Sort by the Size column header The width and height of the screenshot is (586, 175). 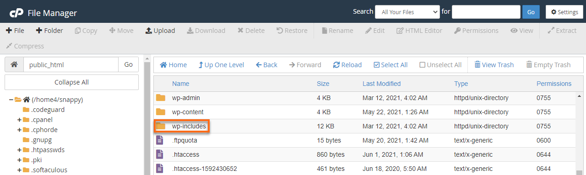[x=323, y=84]
